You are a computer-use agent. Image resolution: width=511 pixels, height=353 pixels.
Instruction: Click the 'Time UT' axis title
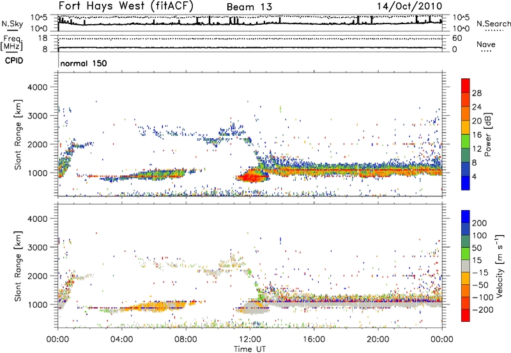pyautogui.click(x=250, y=349)
